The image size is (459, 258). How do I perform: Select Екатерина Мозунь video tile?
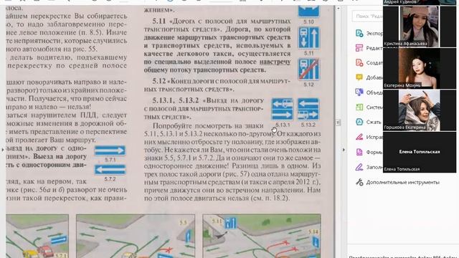419,69
